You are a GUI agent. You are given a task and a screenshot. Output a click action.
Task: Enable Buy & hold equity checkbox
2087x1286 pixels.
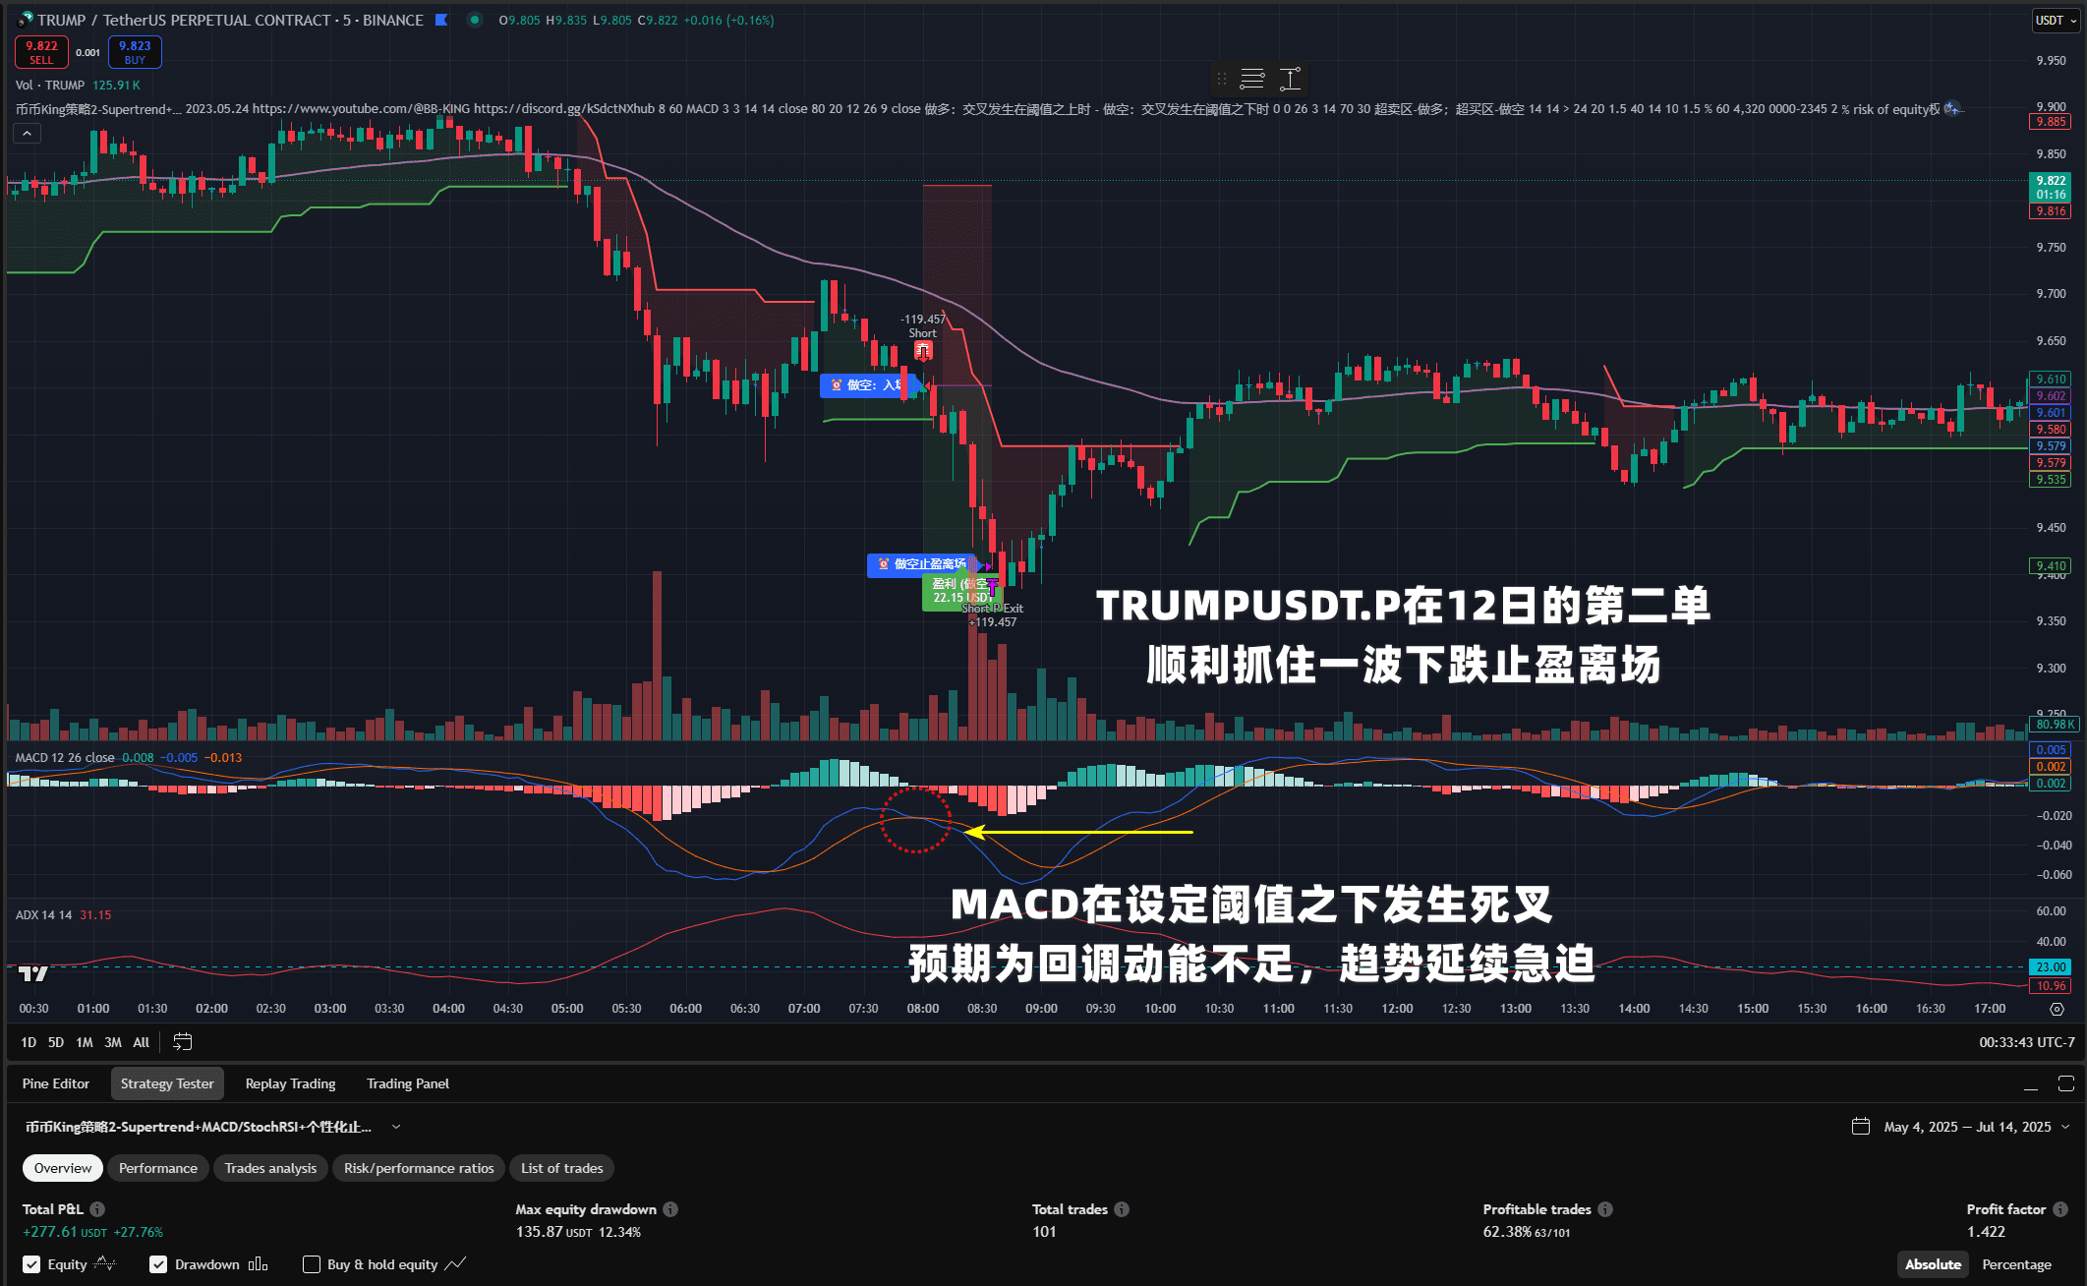[312, 1264]
